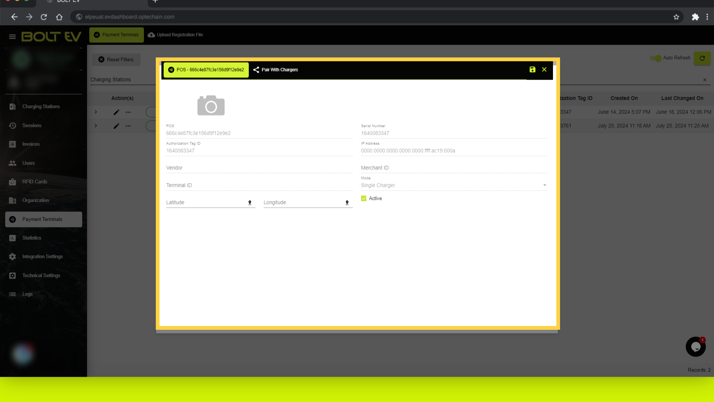This screenshot has width=714, height=402.
Task: Click the camera photo placeholder
Action: pos(211,105)
